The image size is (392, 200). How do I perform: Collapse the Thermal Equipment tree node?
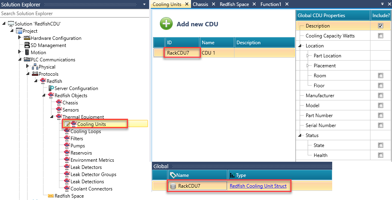(52, 117)
